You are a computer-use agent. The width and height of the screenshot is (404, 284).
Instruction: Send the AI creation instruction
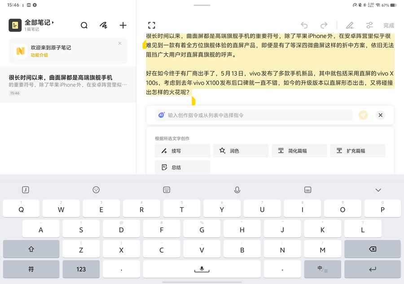click(x=363, y=115)
